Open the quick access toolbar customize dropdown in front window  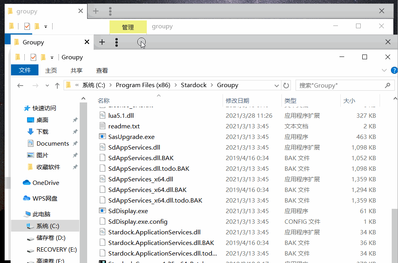(x=52, y=58)
